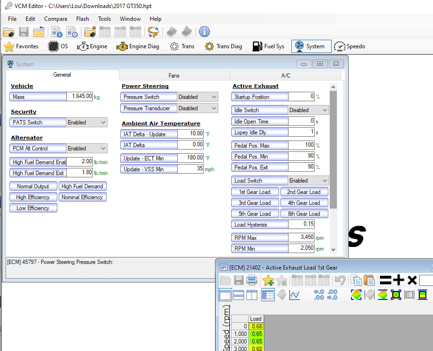Viewport: 433px width, 351px height.
Task: Open a tune file with the folder-chip icon
Action: 9,32
